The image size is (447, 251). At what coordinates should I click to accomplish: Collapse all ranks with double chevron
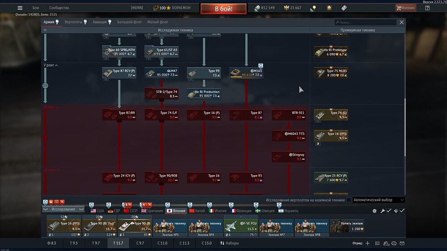[x=45, y=30]
